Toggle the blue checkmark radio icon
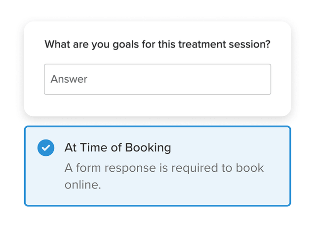Viewport: 316px width, 235px height. coord(46,147)
